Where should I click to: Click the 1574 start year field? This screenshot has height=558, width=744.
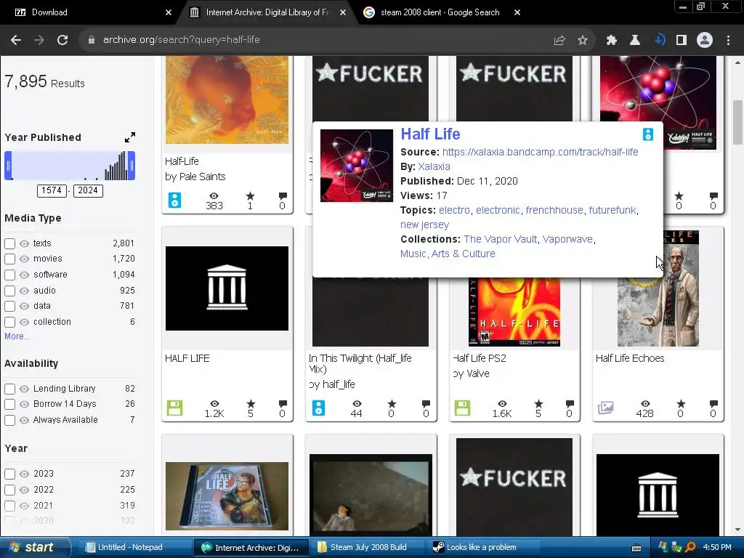(x=52, y=191)
